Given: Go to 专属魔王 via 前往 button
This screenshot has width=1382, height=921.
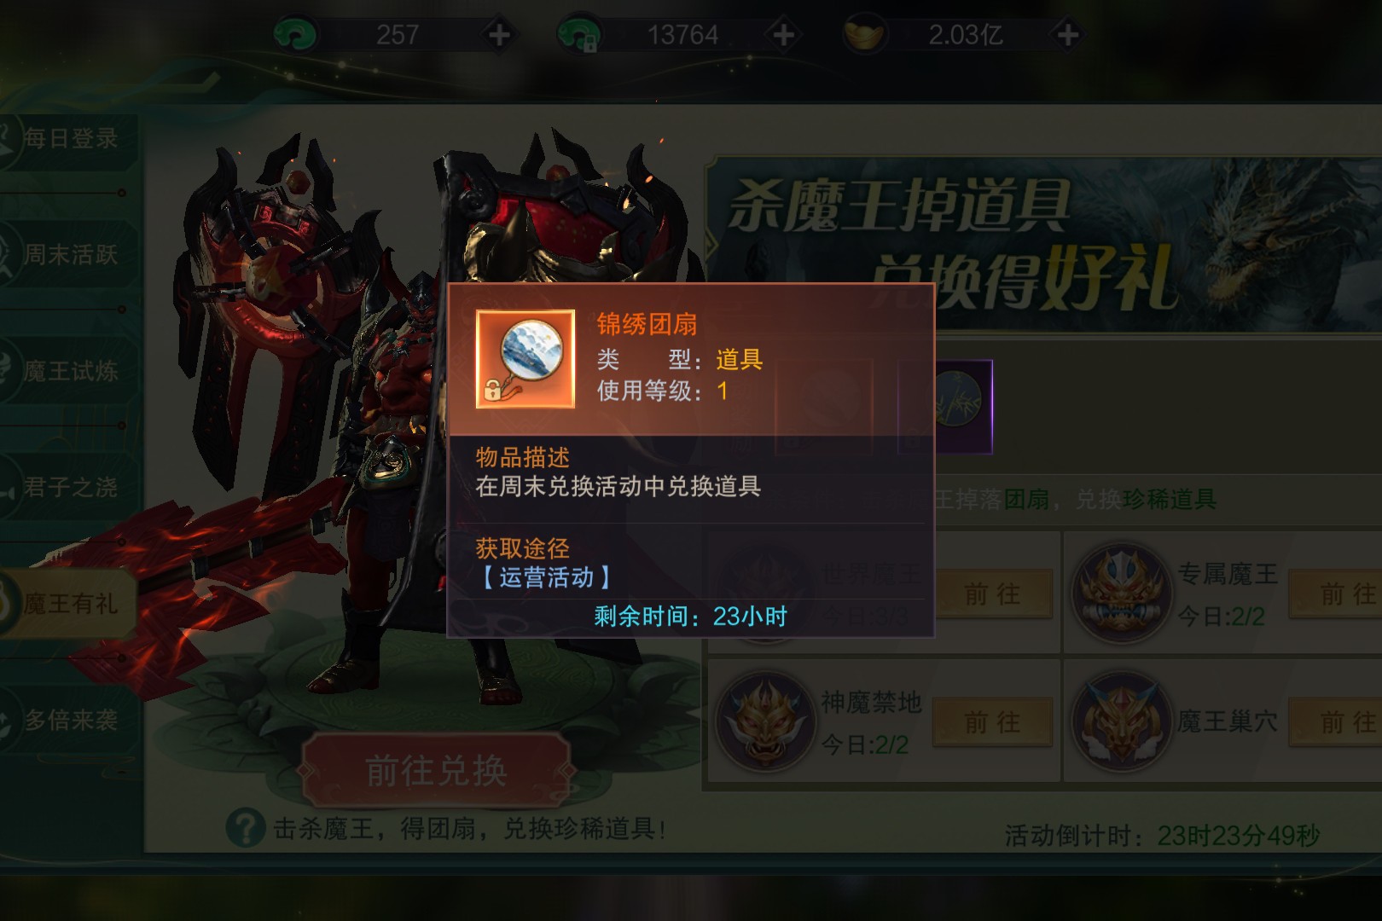Looking at the screenshot, I should coord(1336,594).
